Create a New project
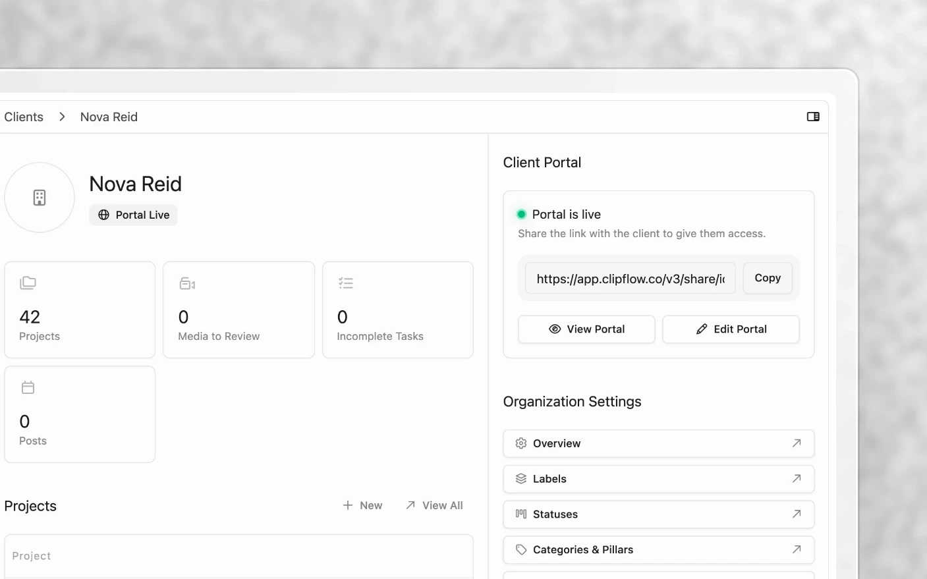Screen dimensions: 927x579 tap(362, 505)
